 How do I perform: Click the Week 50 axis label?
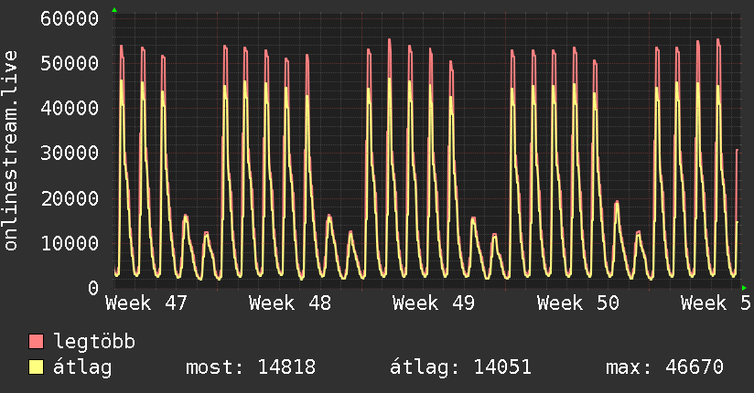578,303
